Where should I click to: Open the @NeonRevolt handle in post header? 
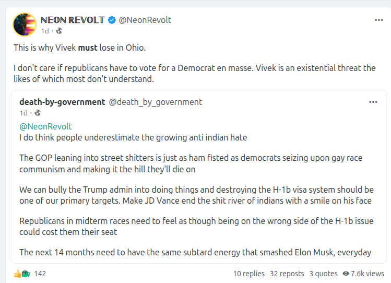(145, 20)
